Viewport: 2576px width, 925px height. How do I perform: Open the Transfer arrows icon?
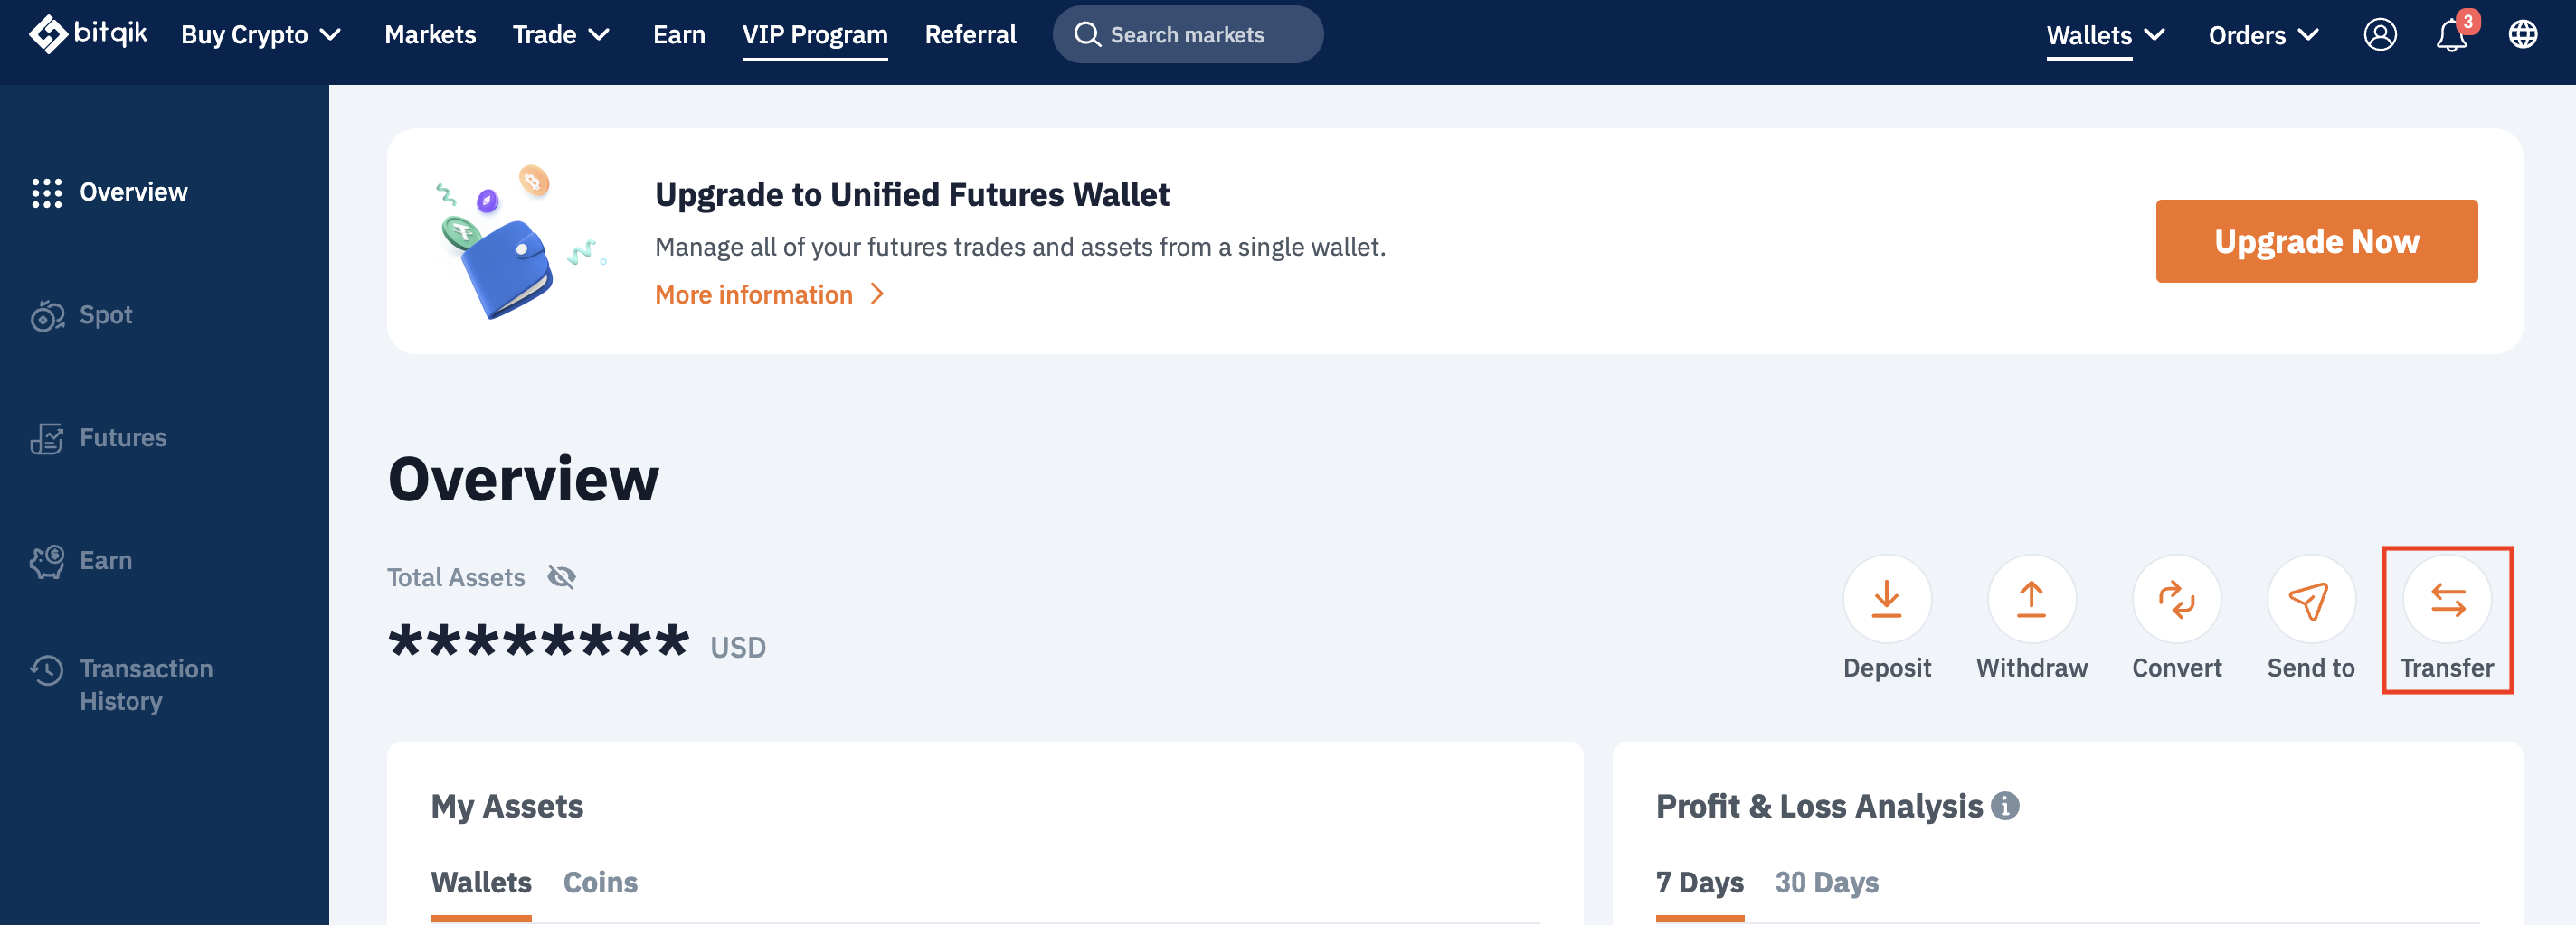pyautogui.click(x=2447, y=599)
